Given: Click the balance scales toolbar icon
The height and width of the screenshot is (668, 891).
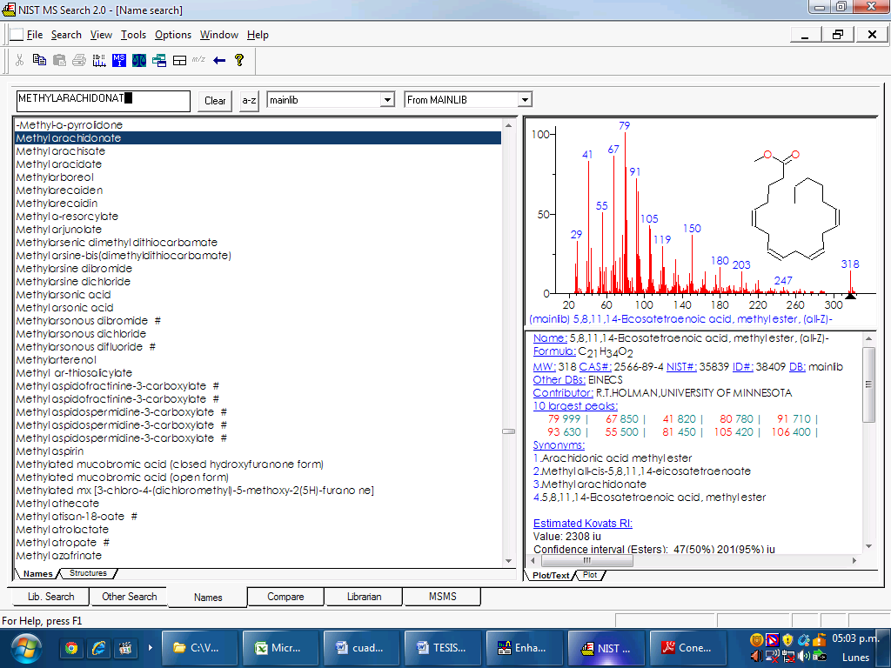Looking at the screenshot, I should click(139, 60).
